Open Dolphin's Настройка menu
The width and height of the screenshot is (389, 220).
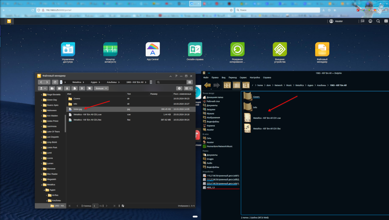255,77
